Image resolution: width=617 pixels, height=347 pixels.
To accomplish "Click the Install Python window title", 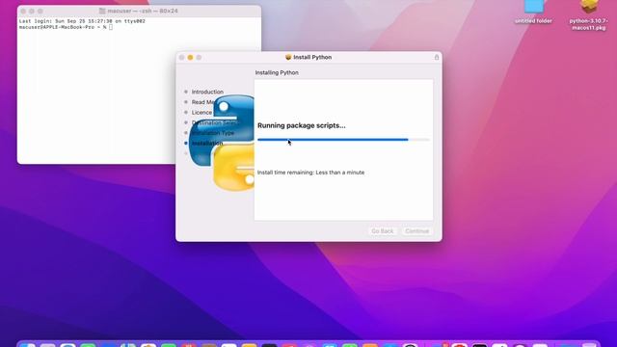I will (x=312, y=58).
